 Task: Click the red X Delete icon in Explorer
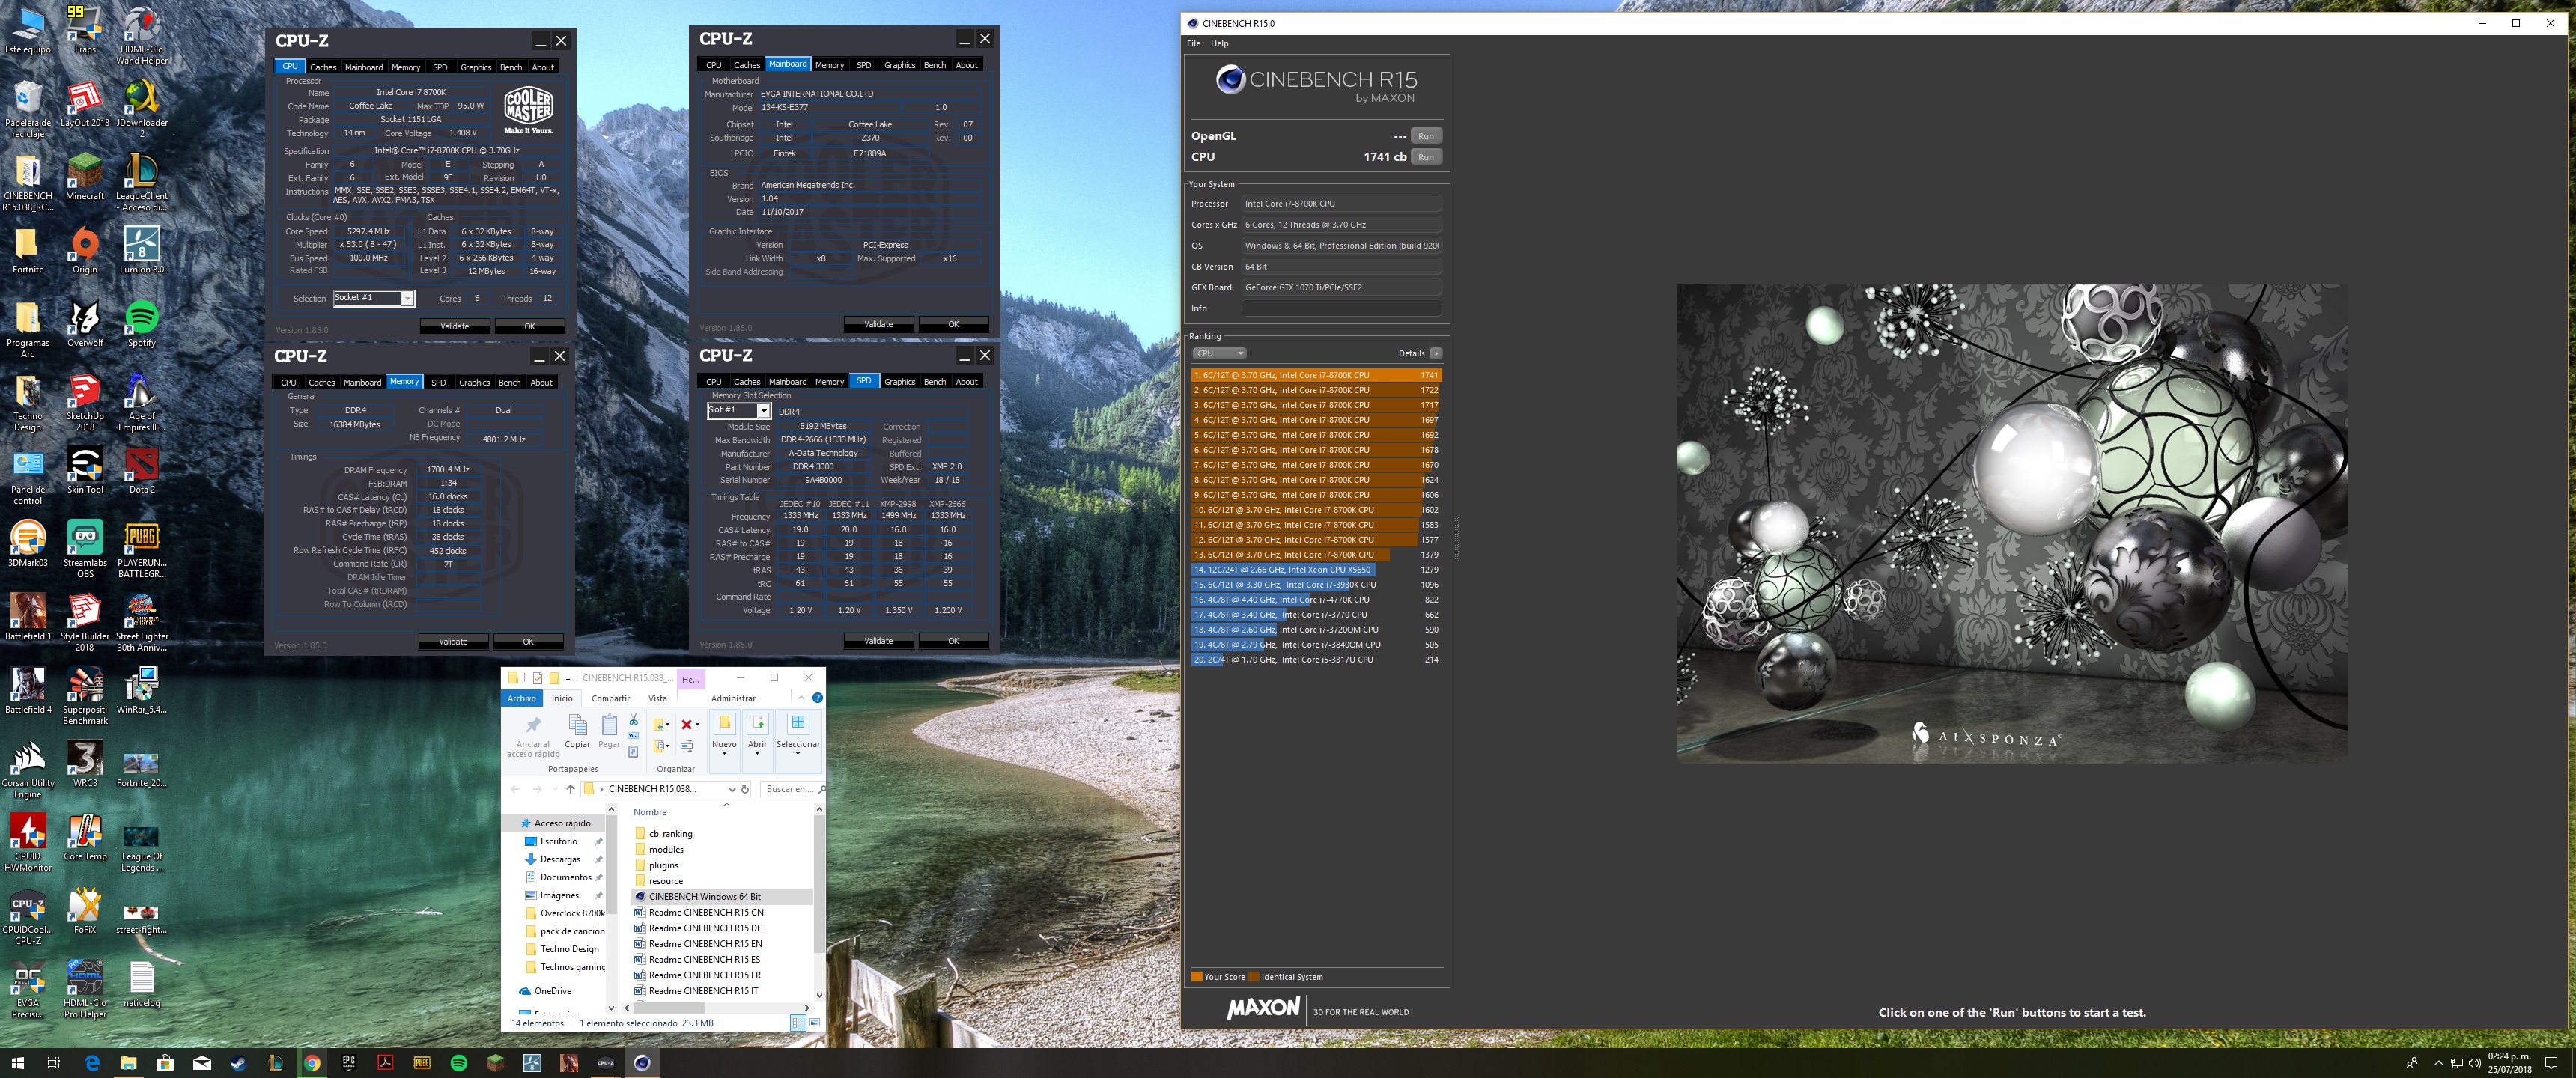point(687,724)
